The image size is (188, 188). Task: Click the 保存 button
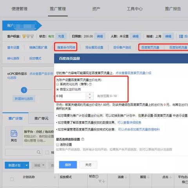pyautogui.click(x=68, y=165)
